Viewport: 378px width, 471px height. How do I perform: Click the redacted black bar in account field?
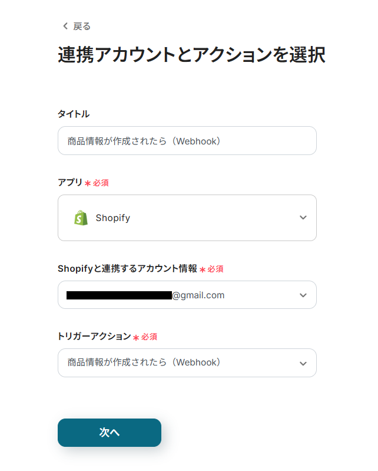(118, 295)
